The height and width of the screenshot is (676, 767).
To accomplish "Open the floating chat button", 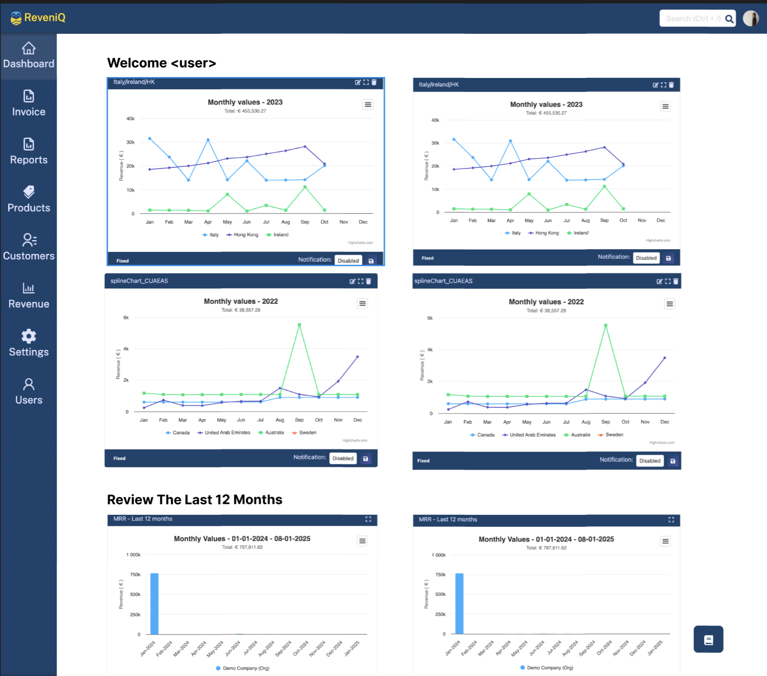I will [x=708, y=639].
